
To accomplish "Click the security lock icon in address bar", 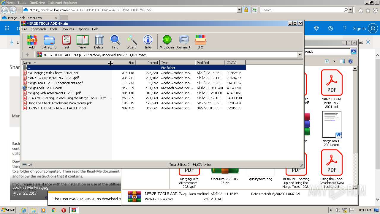I will (x=246, y=10).
